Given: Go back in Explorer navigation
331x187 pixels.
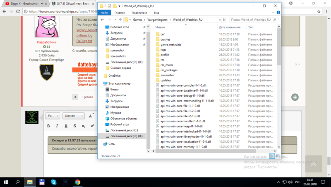Looking at the screenshot, I should [x=102, y=19].
